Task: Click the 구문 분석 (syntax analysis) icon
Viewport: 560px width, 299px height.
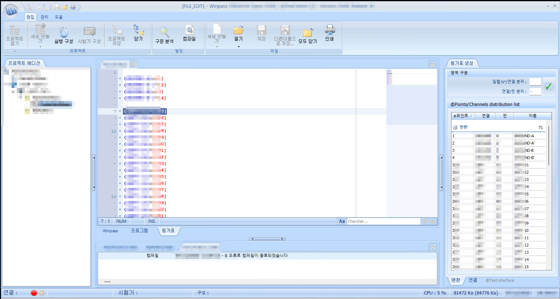Action: (x=164, y=32)
